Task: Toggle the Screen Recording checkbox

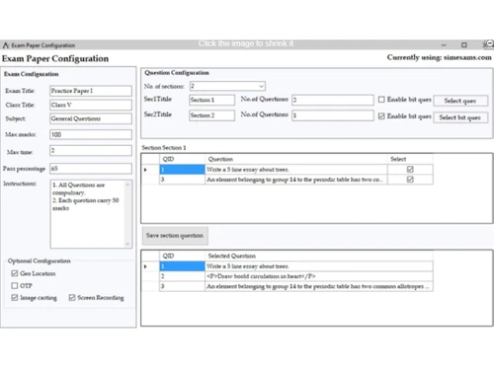Action: click(x=72, y=298)
